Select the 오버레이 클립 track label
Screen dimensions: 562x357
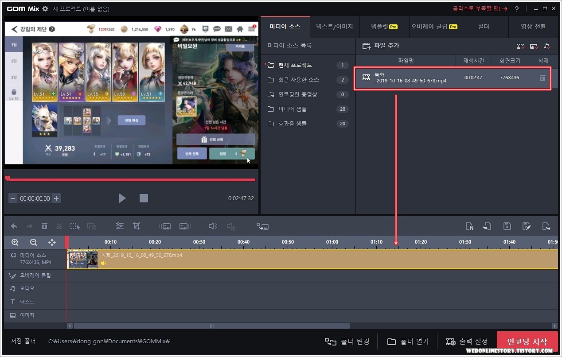(35, 276)
